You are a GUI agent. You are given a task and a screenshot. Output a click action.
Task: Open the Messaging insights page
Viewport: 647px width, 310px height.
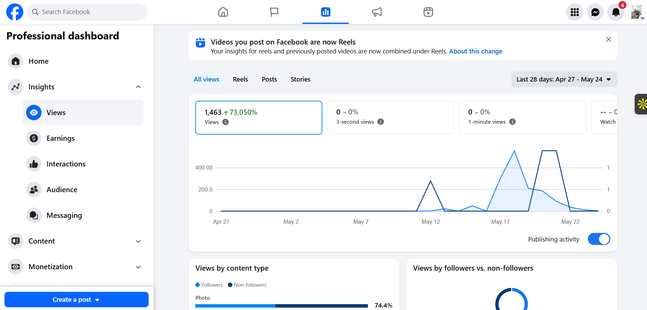[83, 215]
